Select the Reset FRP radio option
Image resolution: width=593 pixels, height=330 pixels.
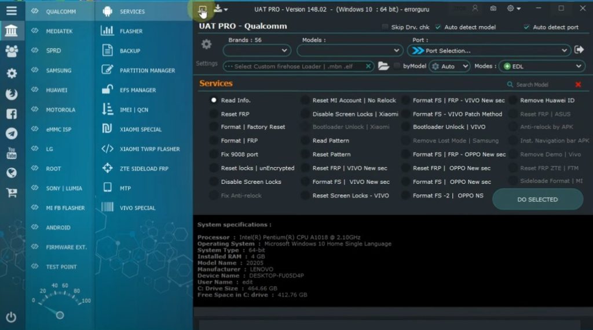coord(214,114)
